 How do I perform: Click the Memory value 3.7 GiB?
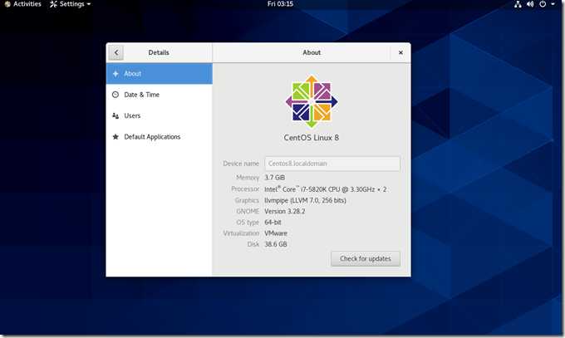click(274, 177)
